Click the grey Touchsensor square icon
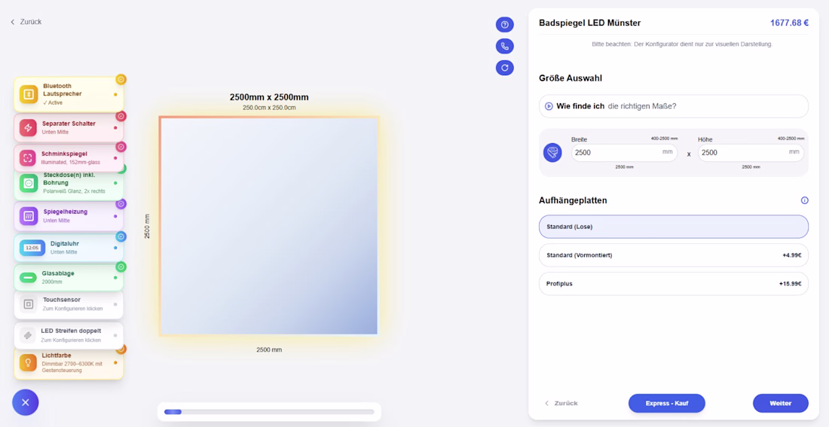The image size is (829, 427). pos(29,303)
